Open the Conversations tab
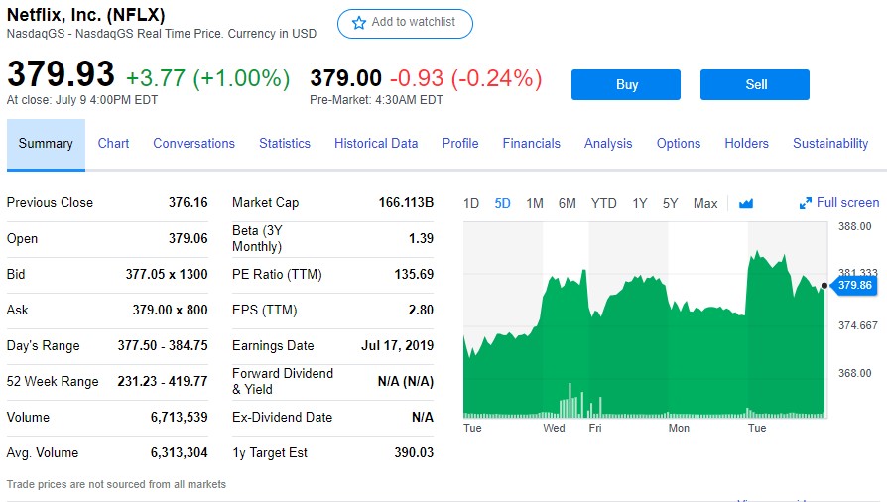 [194, 144]
